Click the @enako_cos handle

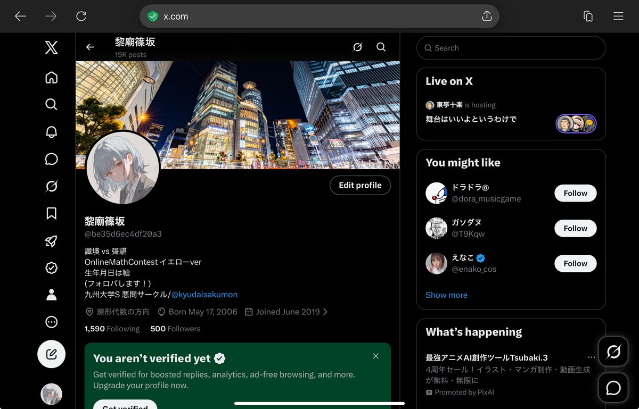[x=474, y=269]
